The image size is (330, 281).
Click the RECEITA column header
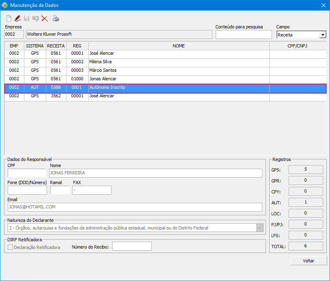click(x=56, y=46)
